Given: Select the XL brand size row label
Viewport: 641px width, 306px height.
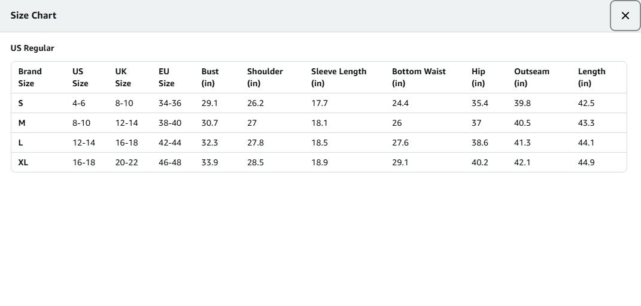Looking at the screenshot, I should click(x=23, y=162).
